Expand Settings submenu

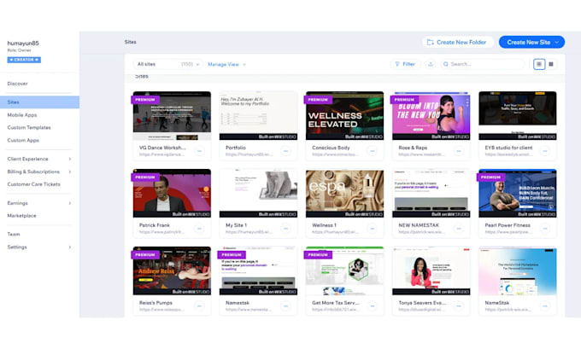coord(70,247)
